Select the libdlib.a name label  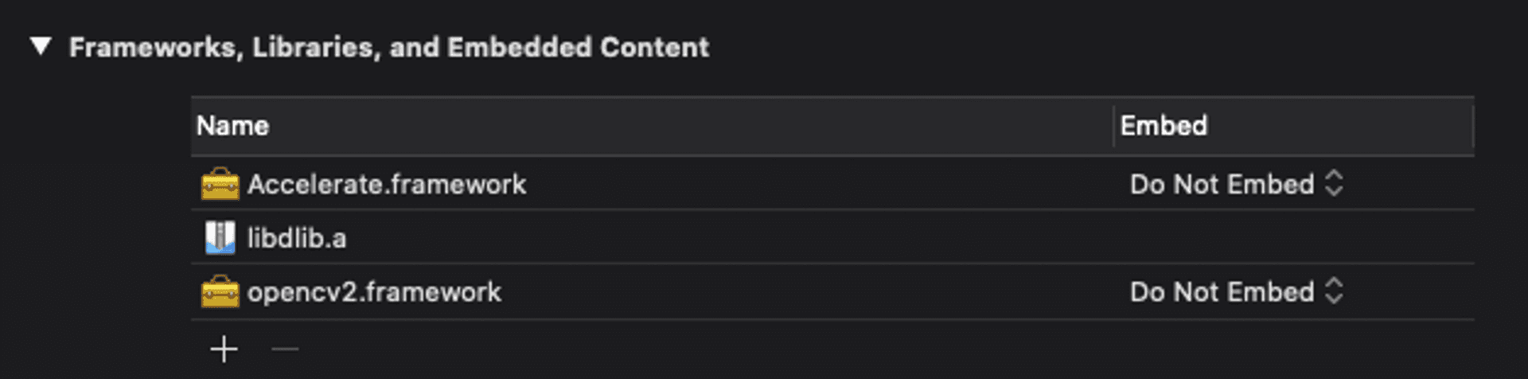click(297, 238)
